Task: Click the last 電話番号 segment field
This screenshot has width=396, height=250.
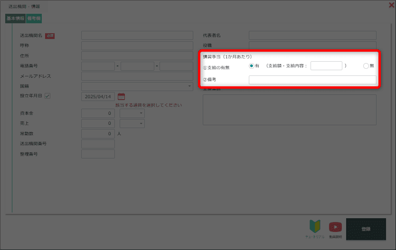Action: pos(176,66)
